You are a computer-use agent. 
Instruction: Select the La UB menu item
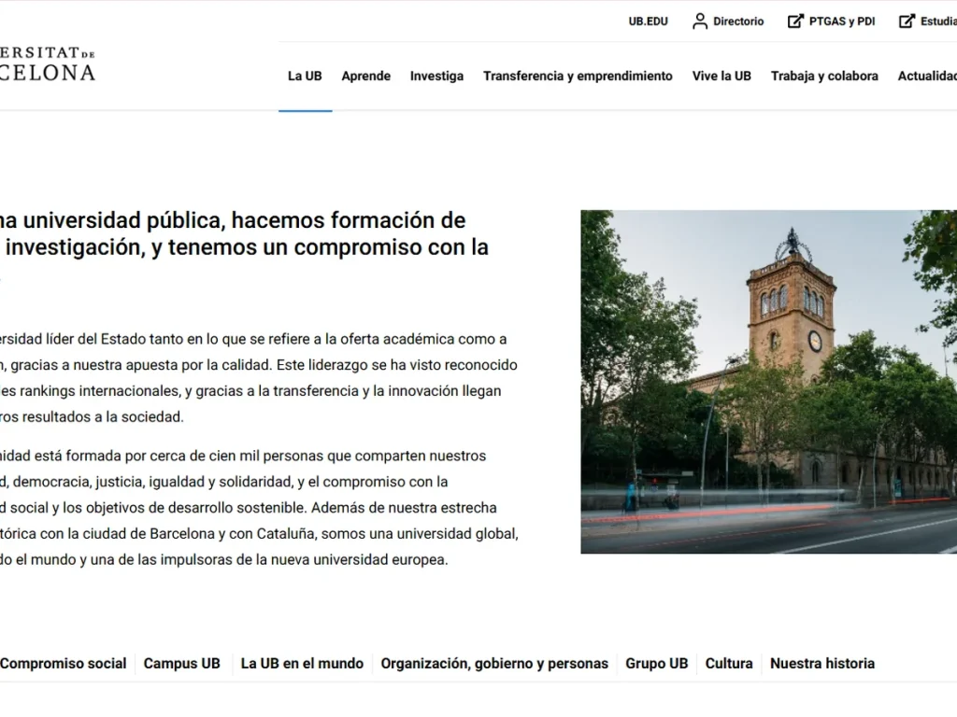tap(305, 77)
